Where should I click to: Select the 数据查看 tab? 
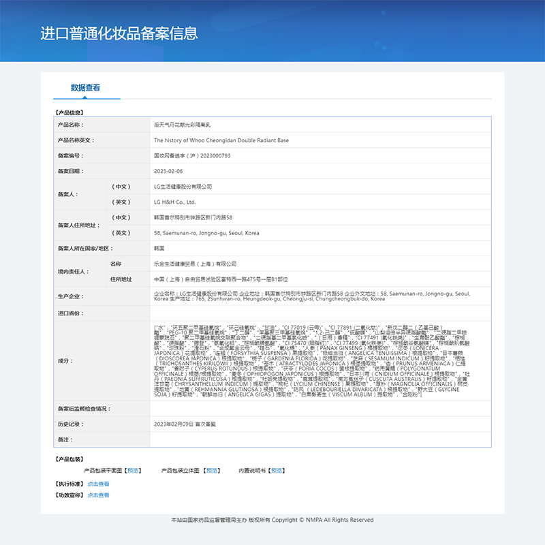point(86,88)
